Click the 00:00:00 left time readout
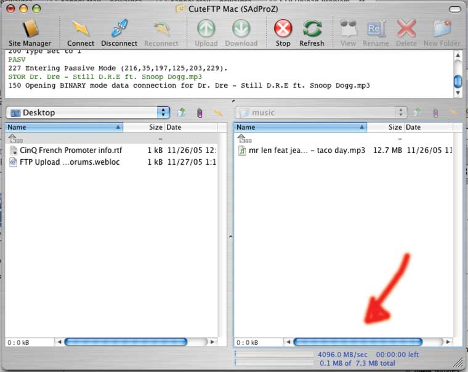The image size is (468, 372). (397, 355)
